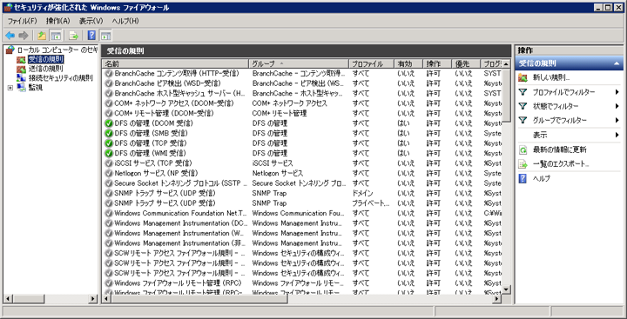The height and width of the screenshot is (319, 627).
Task: Toggle the action pane toolbar icon
Action: click(x=105, y=36)
